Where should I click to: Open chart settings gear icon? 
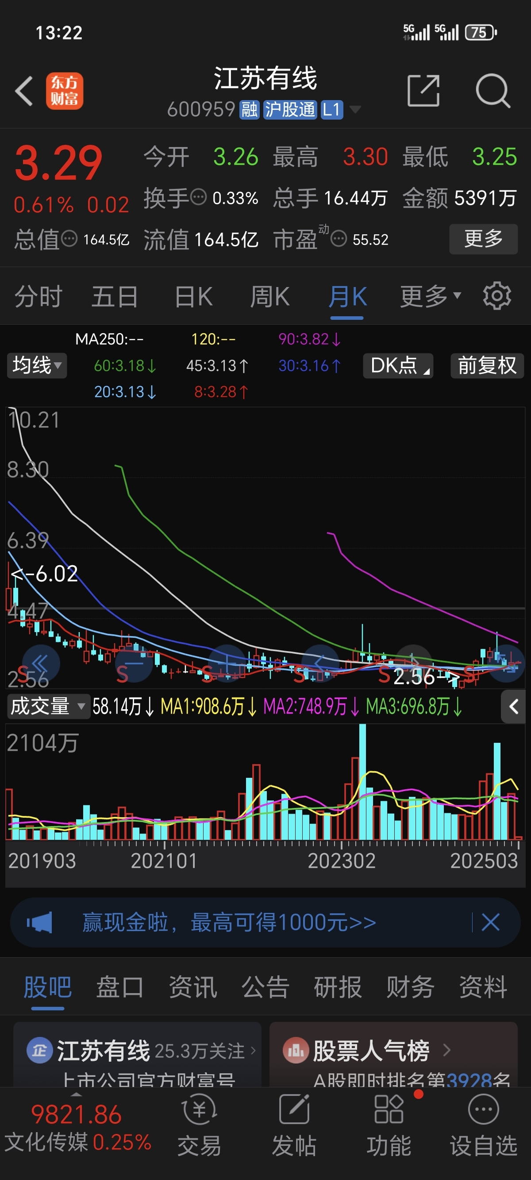click(496, 296)
